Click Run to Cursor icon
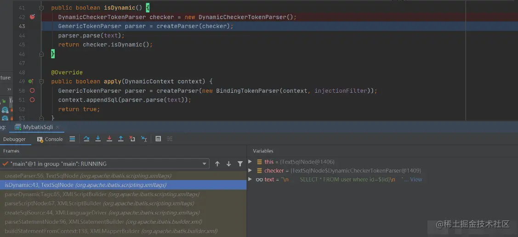The height and width of the screenshot is (237, 518). pos(144,139)
